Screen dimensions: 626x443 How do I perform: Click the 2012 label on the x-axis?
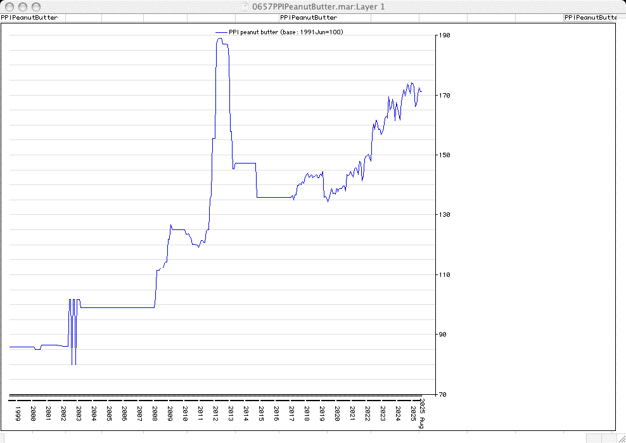coord(215,413)
